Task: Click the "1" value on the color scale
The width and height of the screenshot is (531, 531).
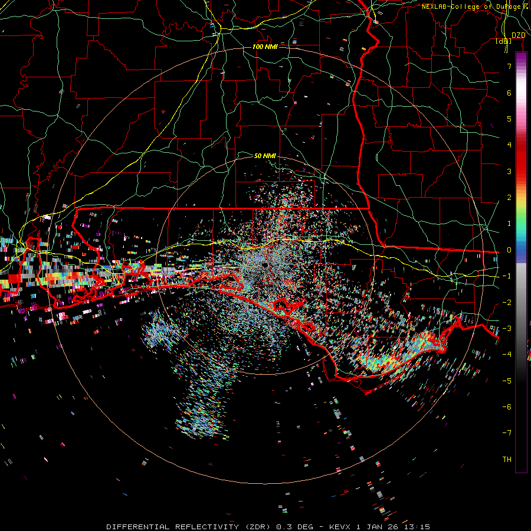Action: tap(509, 224)
